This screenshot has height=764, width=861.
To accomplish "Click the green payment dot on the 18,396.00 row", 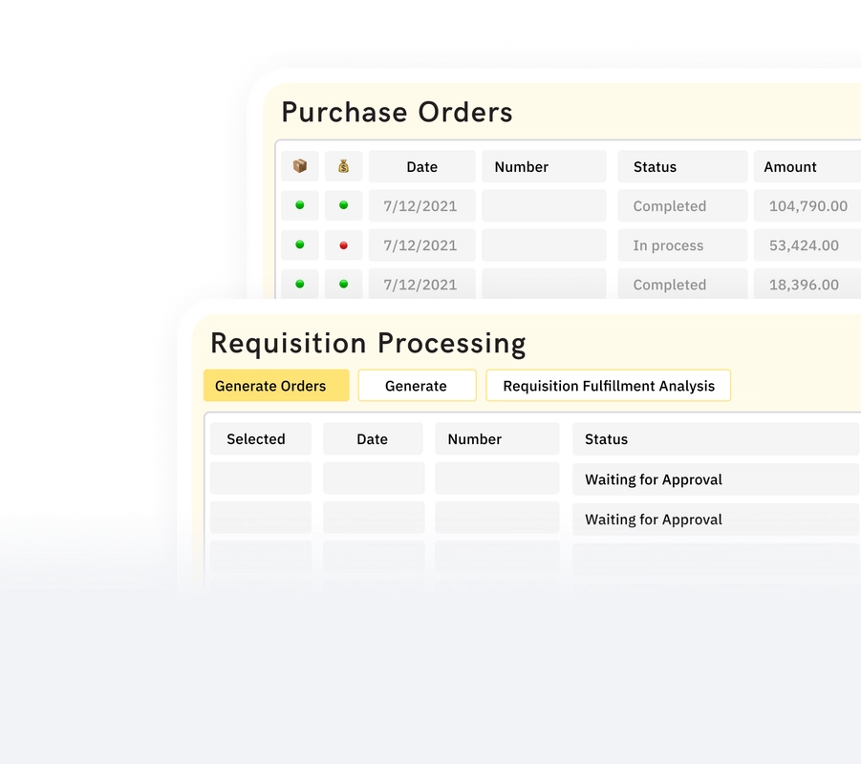I will pos(343,284).
